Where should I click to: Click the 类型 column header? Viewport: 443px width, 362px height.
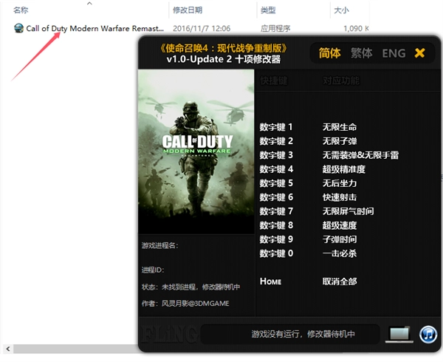(x=268, y=10)
